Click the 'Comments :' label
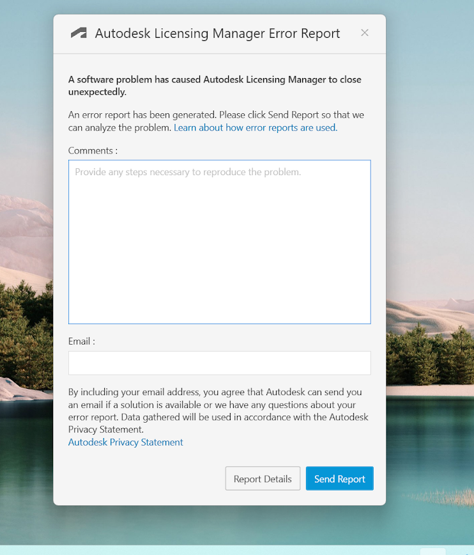Image resolution: width=474 pixels, height=555 pixels. 93,151
